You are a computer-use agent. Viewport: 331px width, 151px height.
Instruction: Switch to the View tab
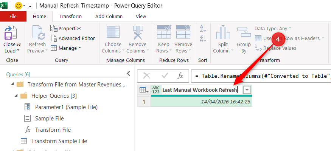point(141,17)
